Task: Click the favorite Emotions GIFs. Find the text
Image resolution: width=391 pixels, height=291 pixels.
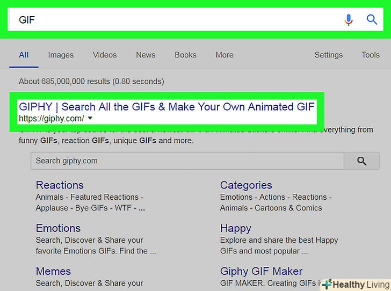Action: (x=96, y=251)
